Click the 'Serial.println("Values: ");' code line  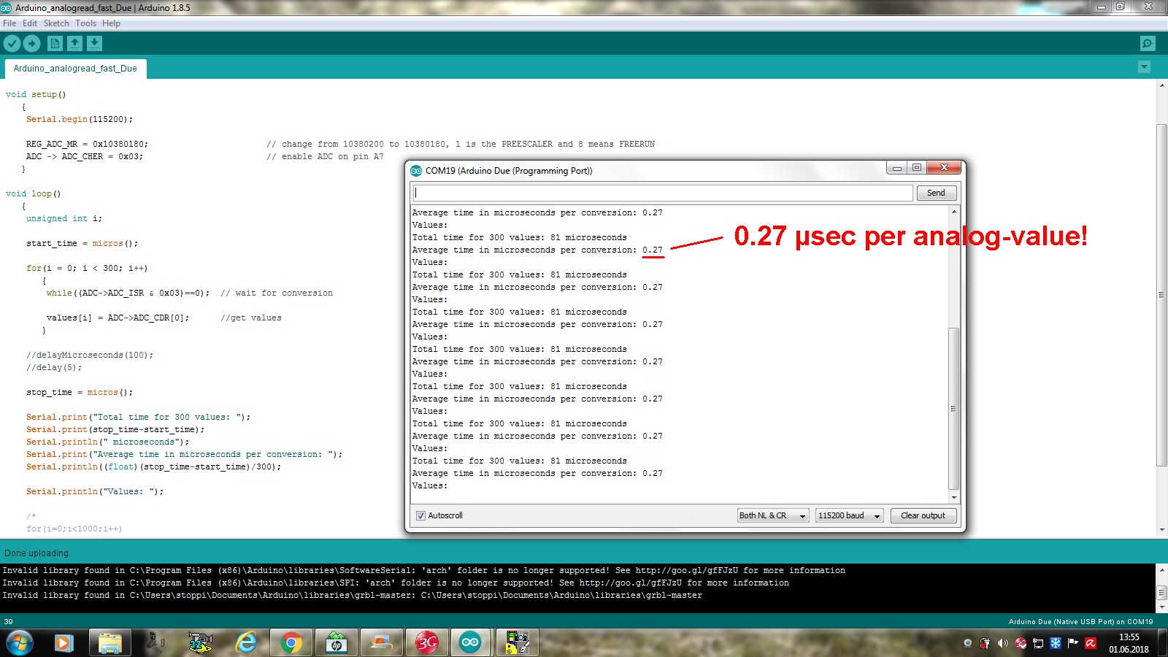pyautogui.click(x=95, y=491)
